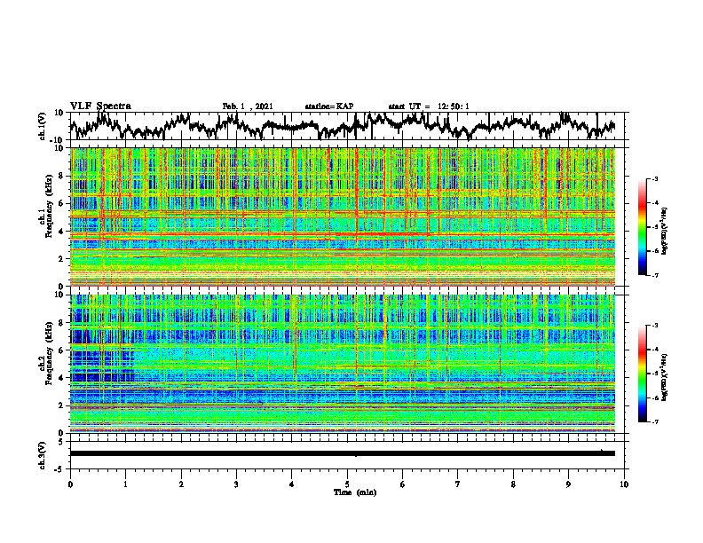Click the upper ch.1 PSD color bar
The width and height of the screenshot is (703, 543).
(642, 227)
